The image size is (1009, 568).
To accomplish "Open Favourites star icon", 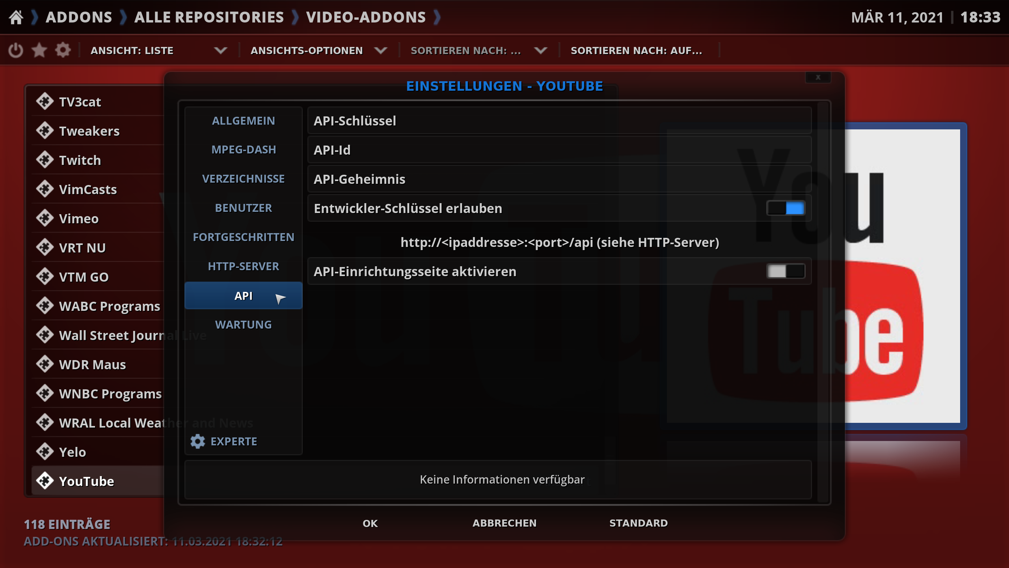I will (x=39, y=50).
